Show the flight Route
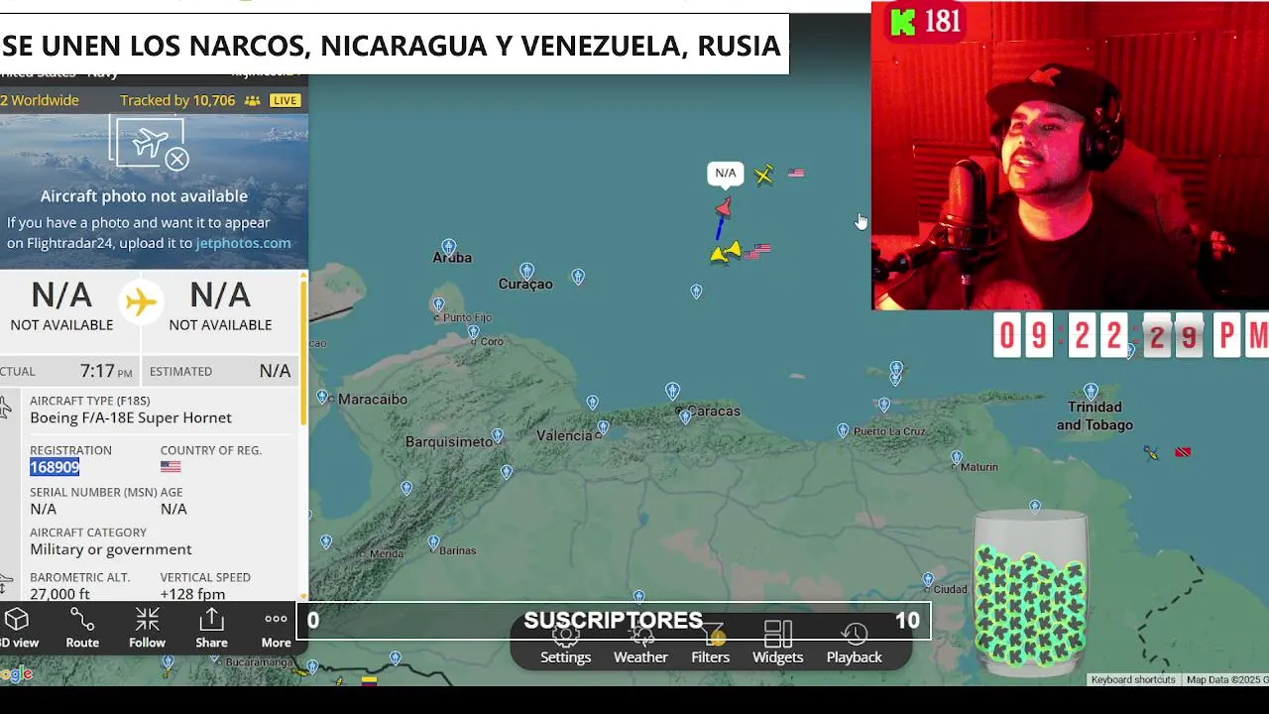 [x=82, y=629]
